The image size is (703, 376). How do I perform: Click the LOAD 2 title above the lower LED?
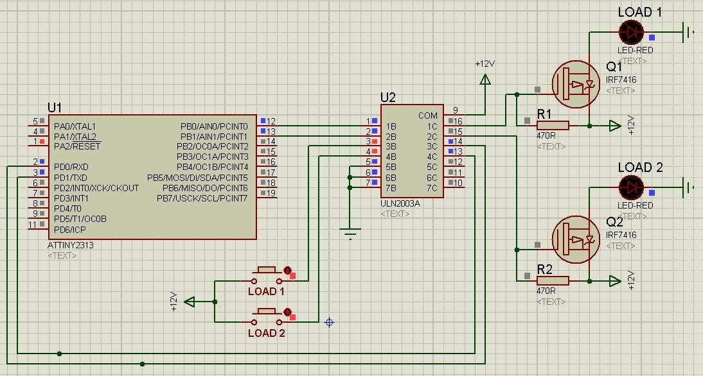640,167
